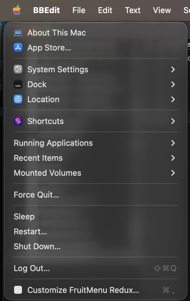Expand the Mounted Volumes submenu chevron

tap(173, 173)
